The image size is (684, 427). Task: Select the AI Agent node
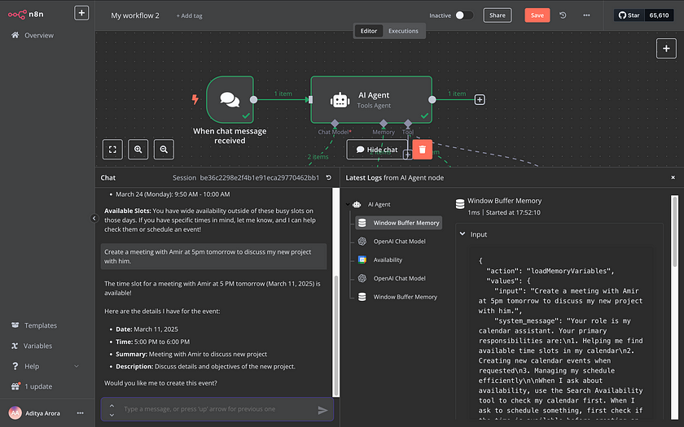point(371,100)
